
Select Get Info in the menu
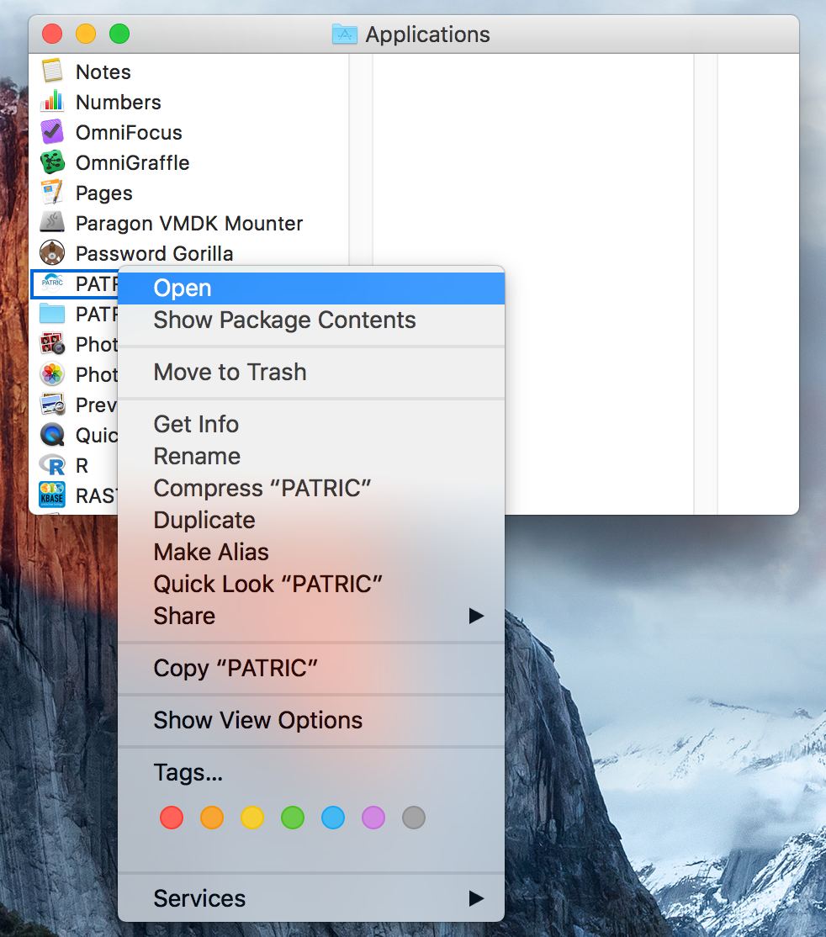pyautogui.click(x=310, y=424)
